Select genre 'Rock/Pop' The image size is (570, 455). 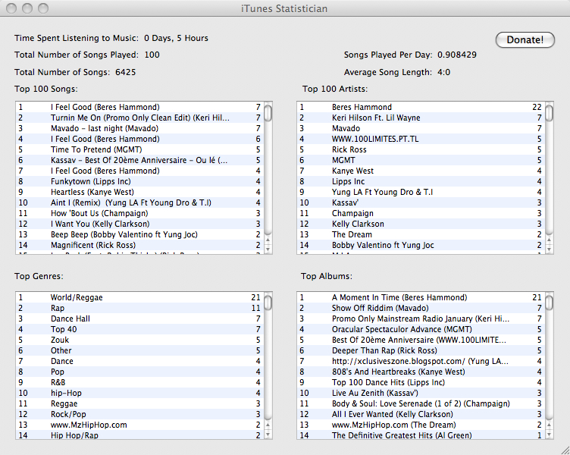pos(140,414)
